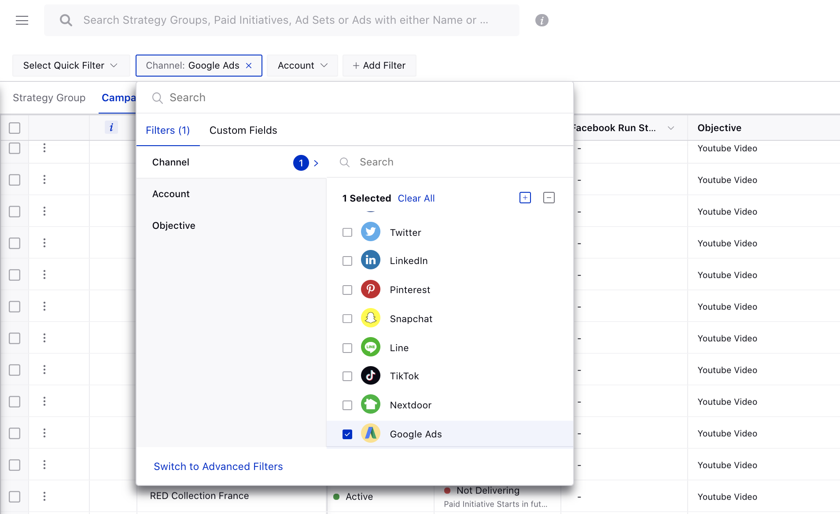Click the deselect-all minus icon in the channel list
840x514 pixels.
[x=549, y=198]
